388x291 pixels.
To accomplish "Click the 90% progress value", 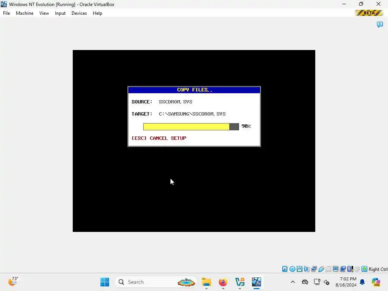I will (x=246, y=126).
